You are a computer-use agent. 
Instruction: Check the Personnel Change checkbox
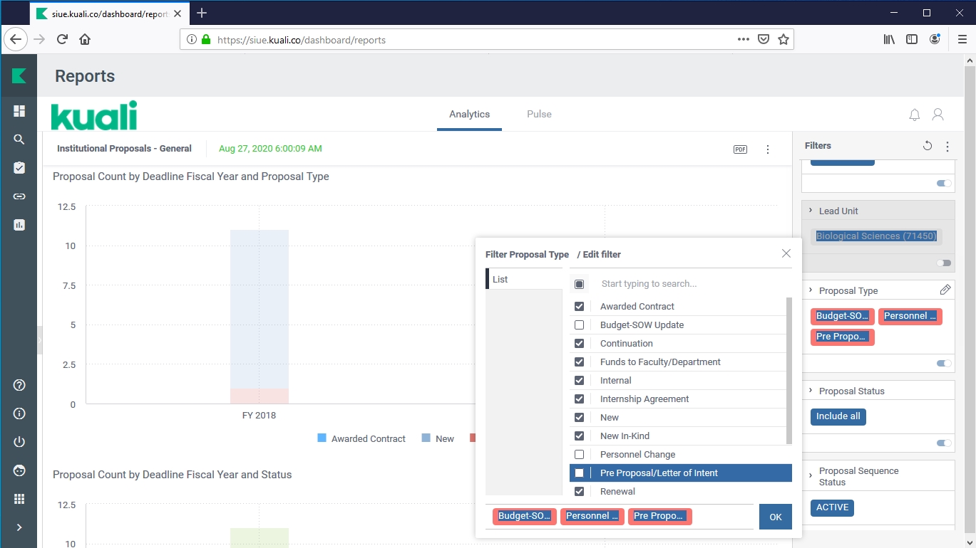(579, 455)
